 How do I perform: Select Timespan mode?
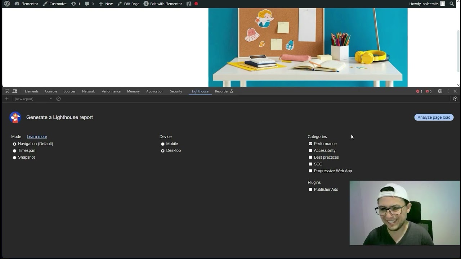point(15,151)
